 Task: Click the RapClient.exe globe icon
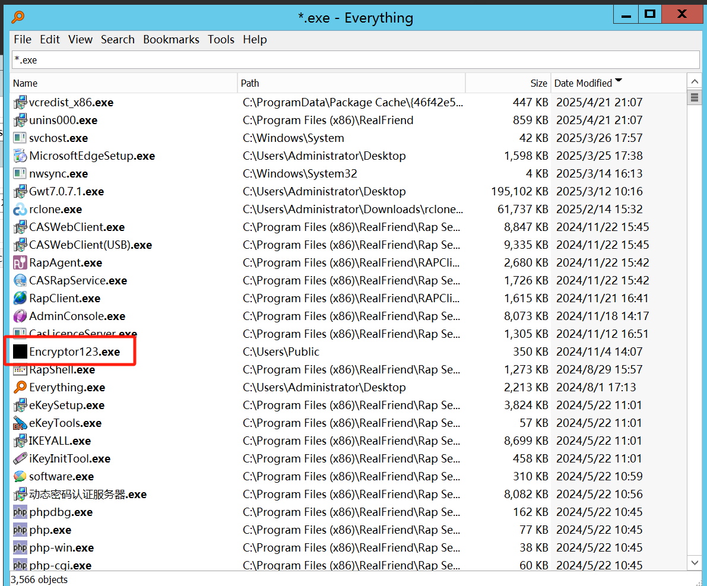click(20, 299)
